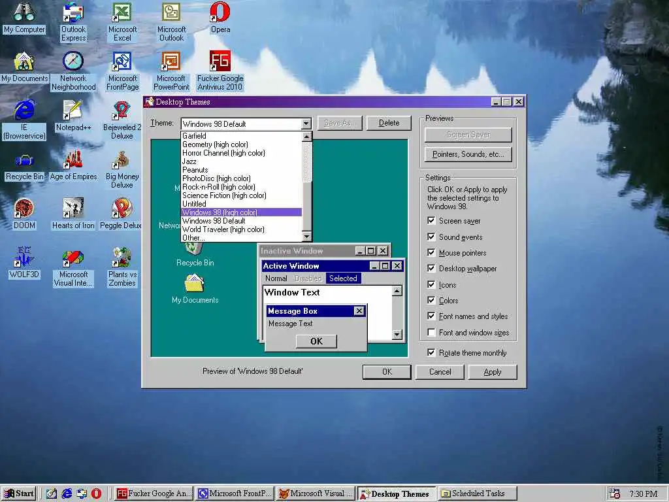Switch to Scheduled Tasks taskbar window
Screen dimensions: 669x502
click(478, 494)
